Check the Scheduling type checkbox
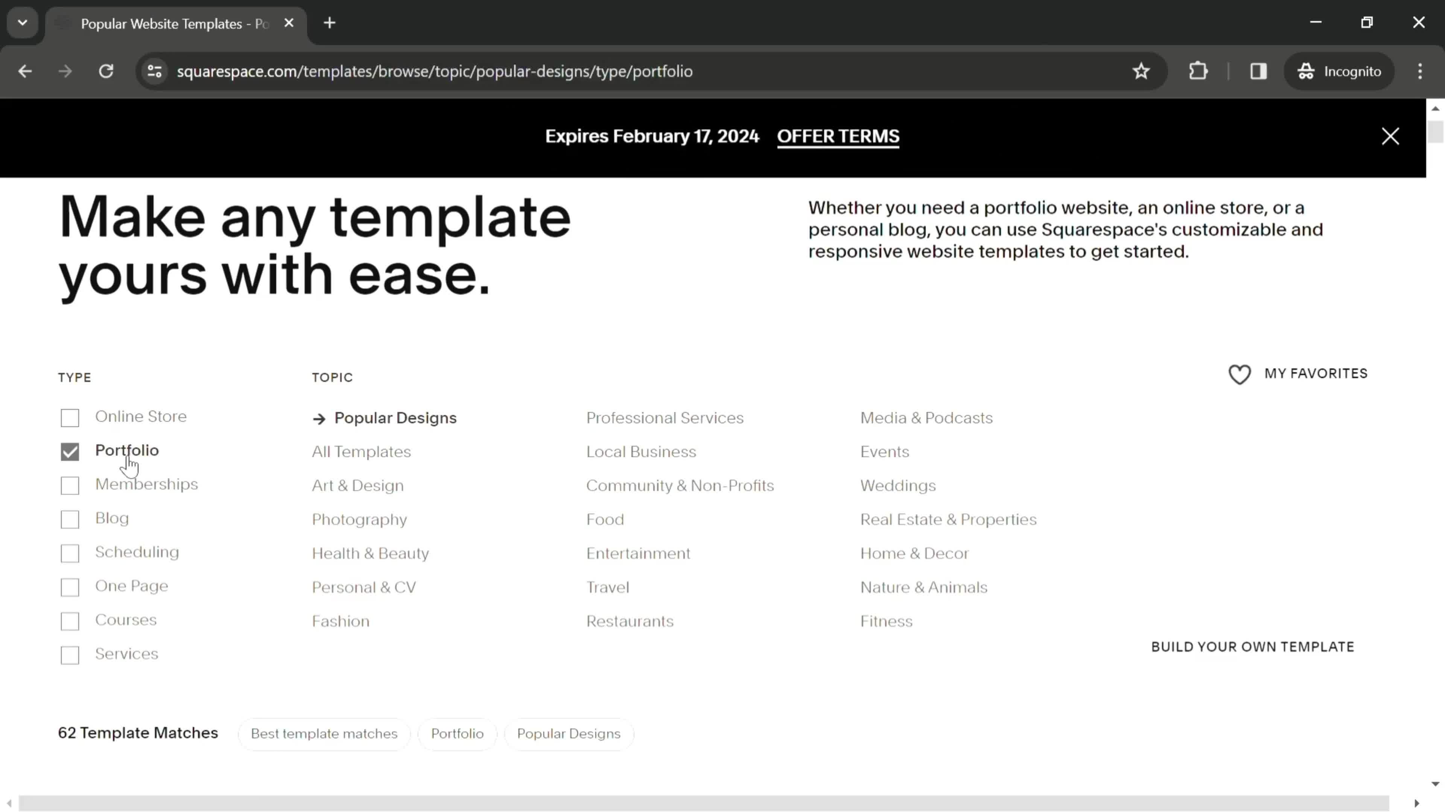 point(70,553)
